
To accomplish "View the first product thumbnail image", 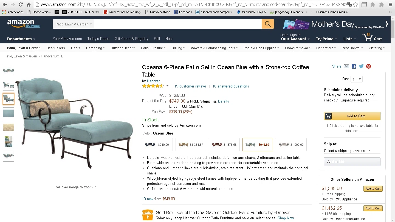I will [9, 71].
